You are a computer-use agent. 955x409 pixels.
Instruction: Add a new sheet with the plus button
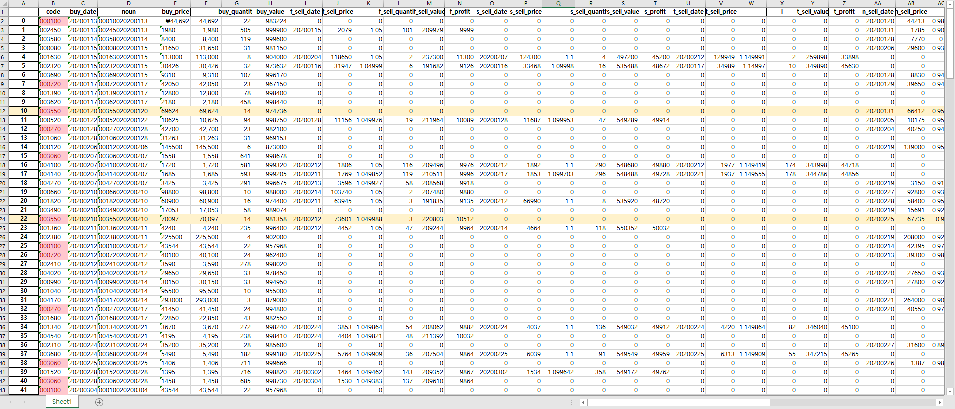99,402
